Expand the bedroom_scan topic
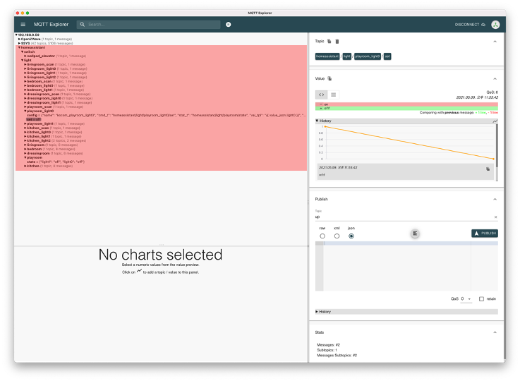 point(25,82)
